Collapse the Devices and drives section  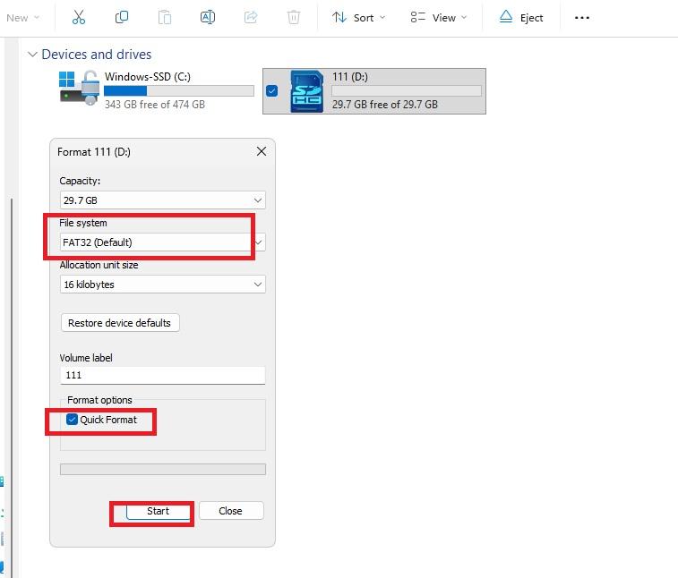[32, 55]
